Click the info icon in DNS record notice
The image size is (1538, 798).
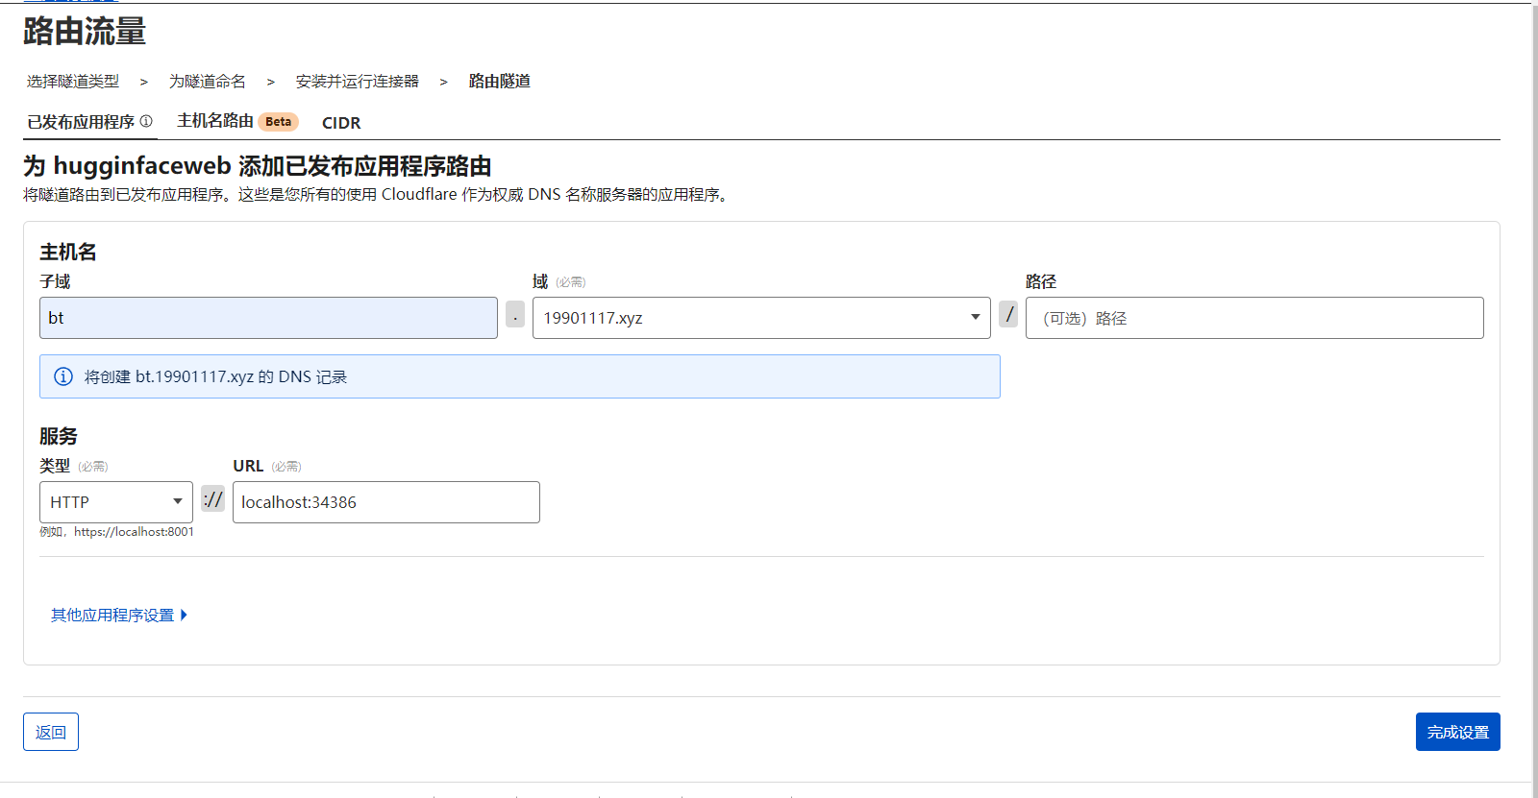tap(63, 376)
